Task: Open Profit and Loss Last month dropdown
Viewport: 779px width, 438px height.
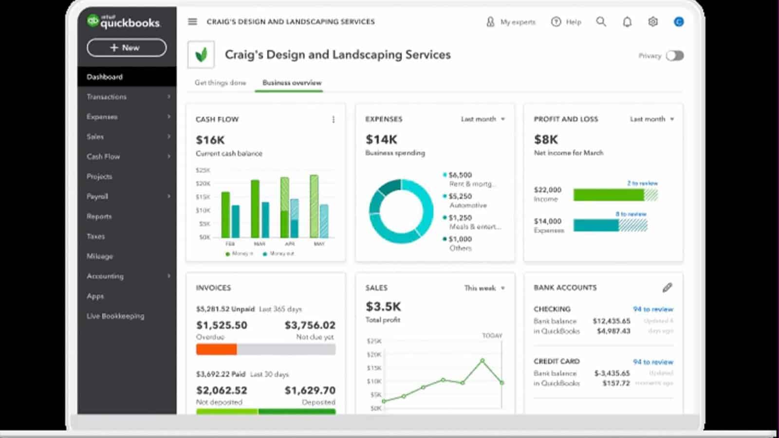Action: tap(652, 119)
